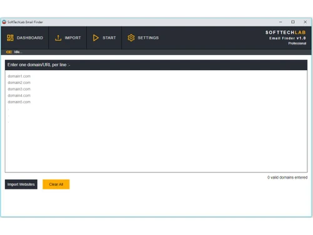This screenshot has width=313, height=235.
Task: Click the Settings gear icon
Action: point(131,38)
